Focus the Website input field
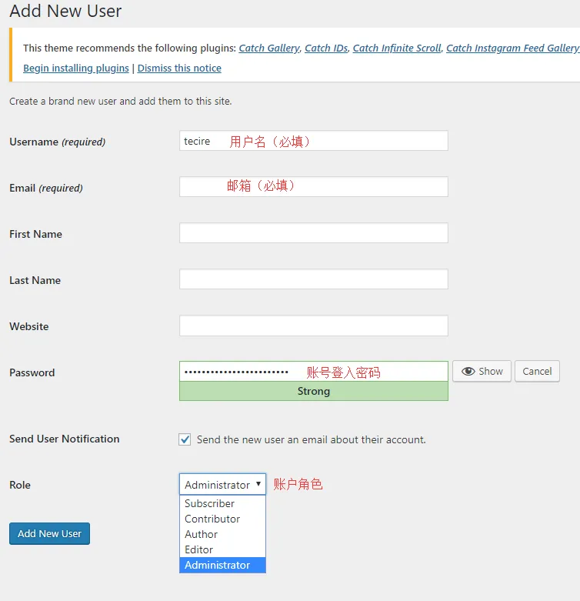This screenshot has width=580, height=601. (x=313, y=326)
